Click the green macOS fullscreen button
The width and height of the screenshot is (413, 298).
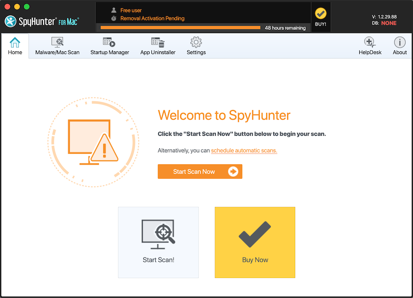[x=27, y=7]
